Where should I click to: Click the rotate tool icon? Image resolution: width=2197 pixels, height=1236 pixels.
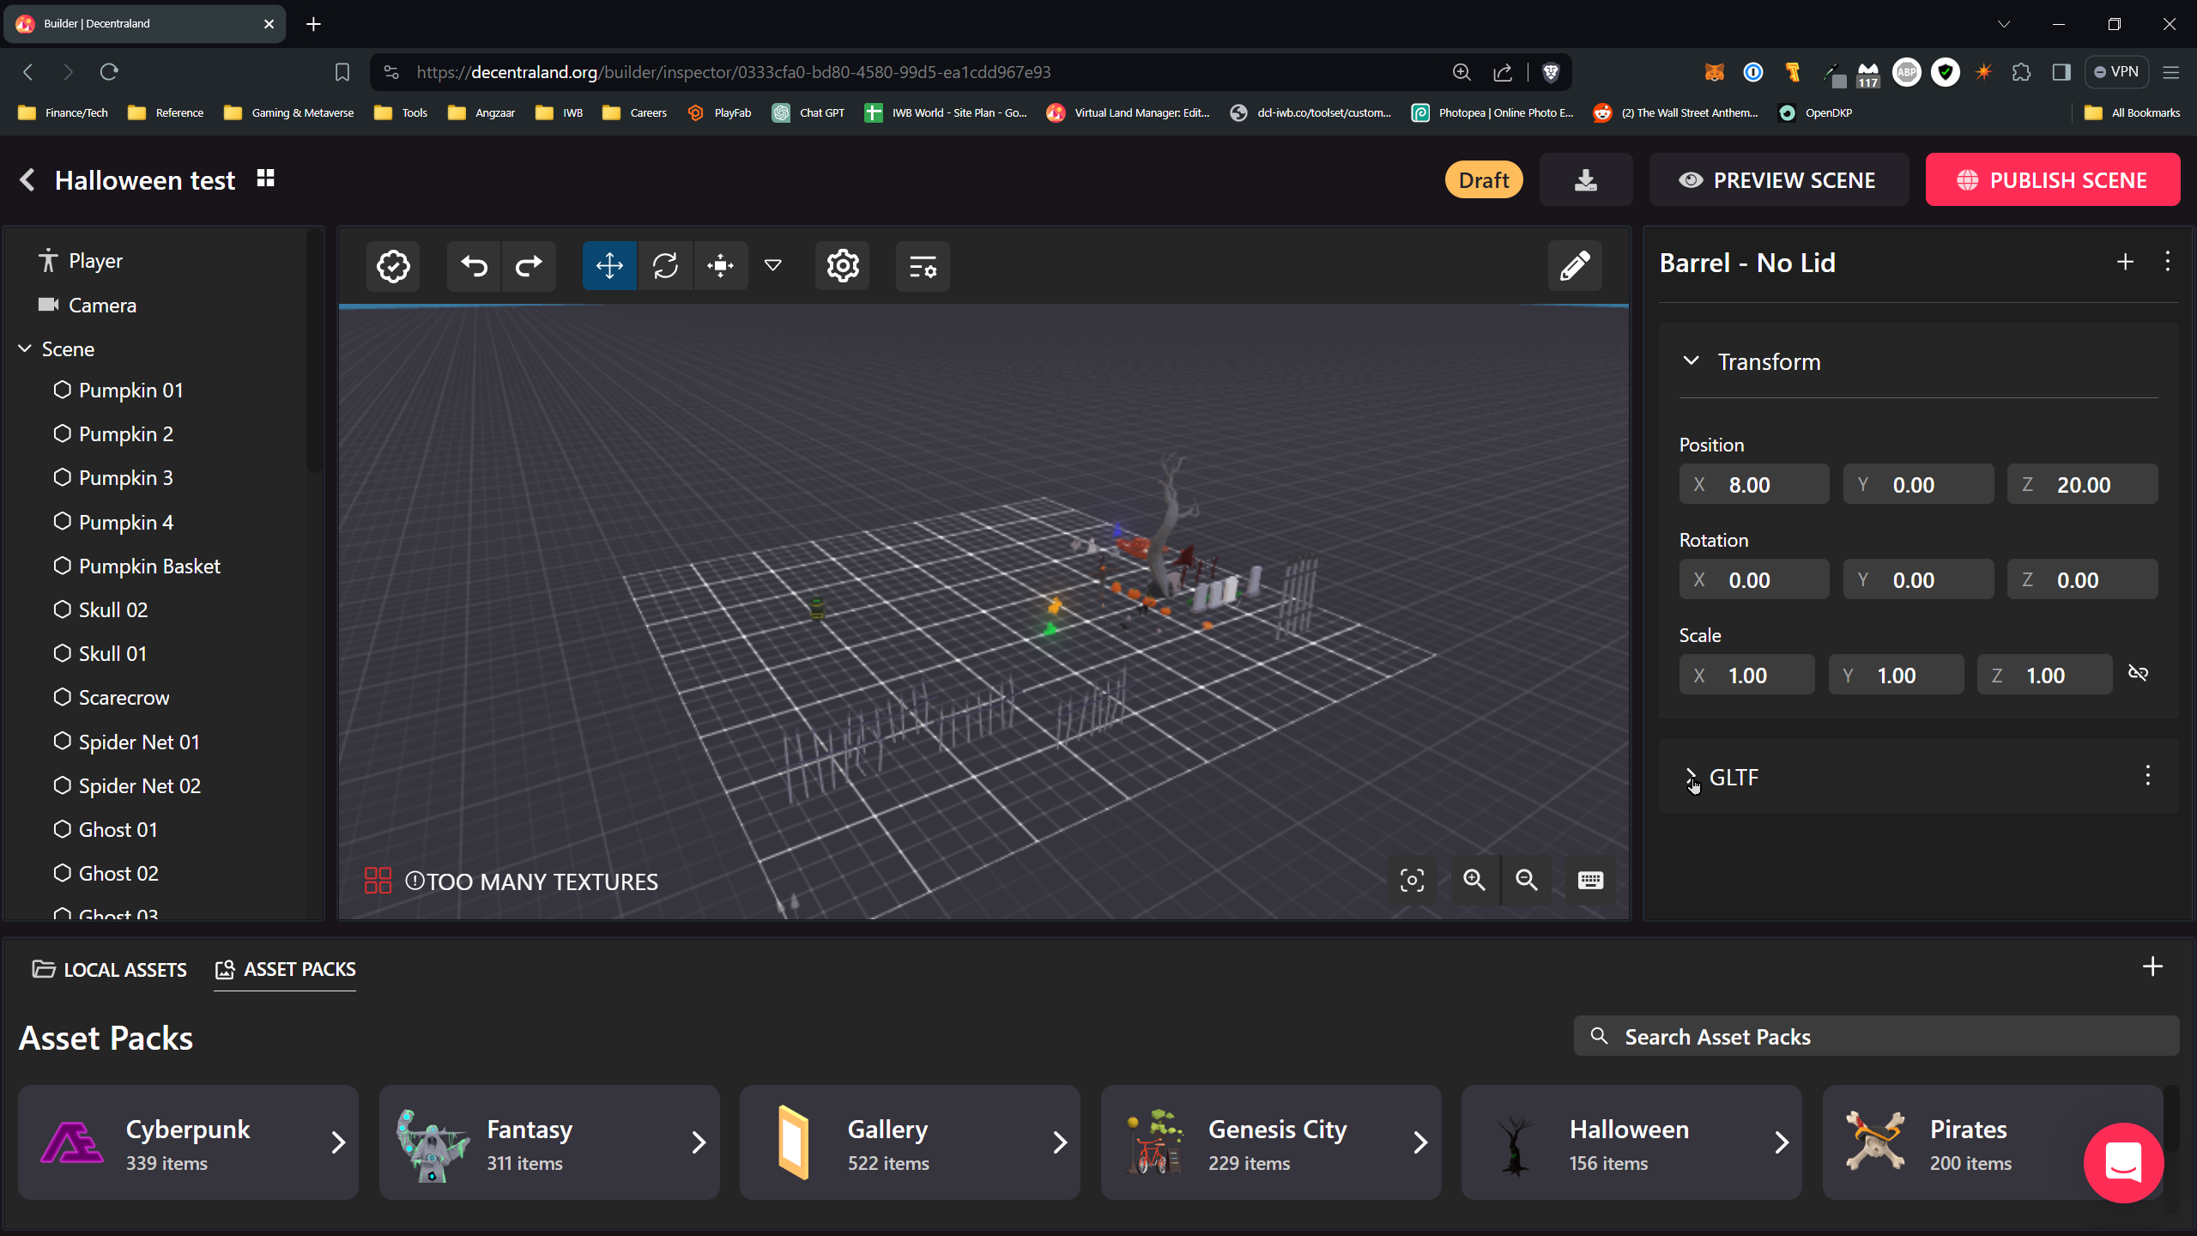click(665, 265)
